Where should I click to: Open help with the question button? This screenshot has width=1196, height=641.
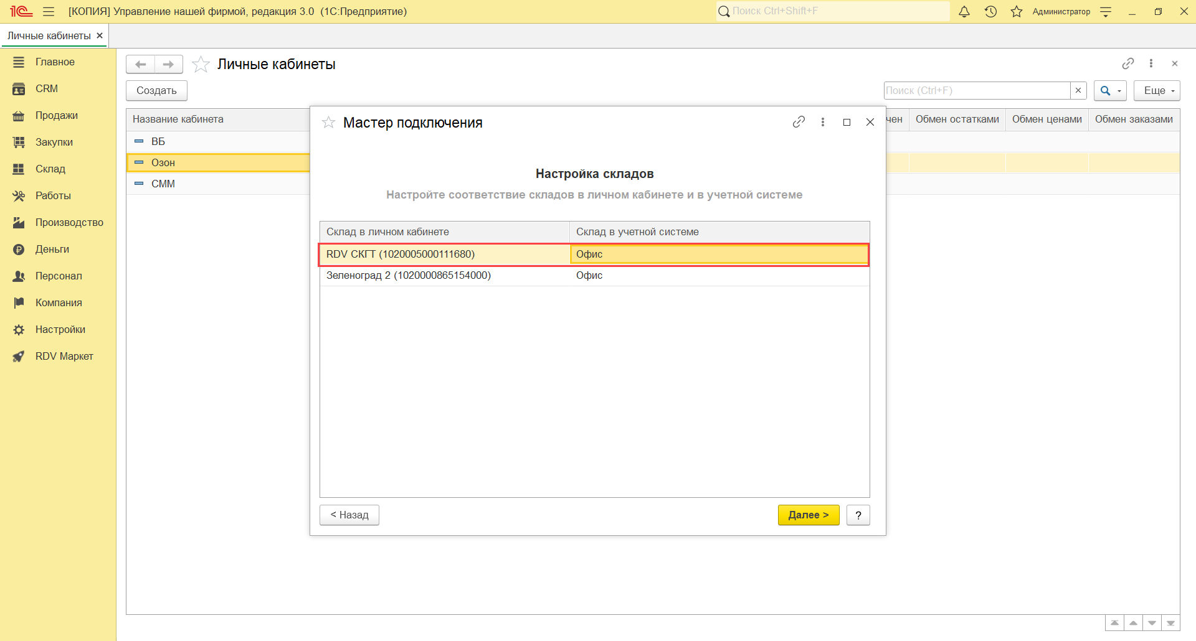(858, 515)
